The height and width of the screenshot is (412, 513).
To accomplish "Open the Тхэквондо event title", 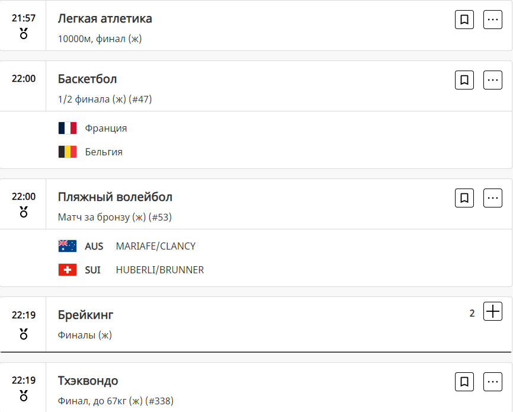I will click(x=88, y=381).
